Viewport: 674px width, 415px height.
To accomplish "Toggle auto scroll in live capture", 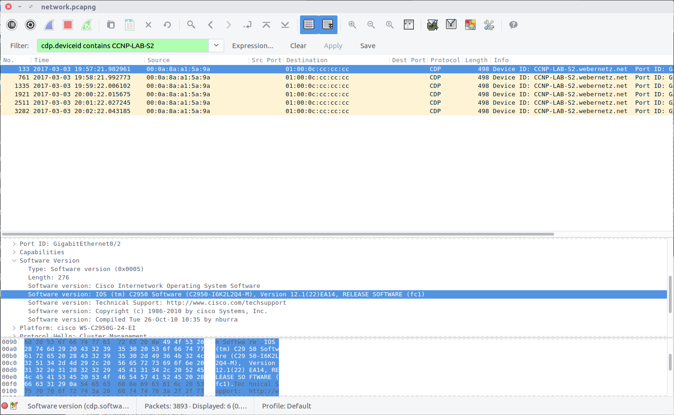I will tap(328, 25).
